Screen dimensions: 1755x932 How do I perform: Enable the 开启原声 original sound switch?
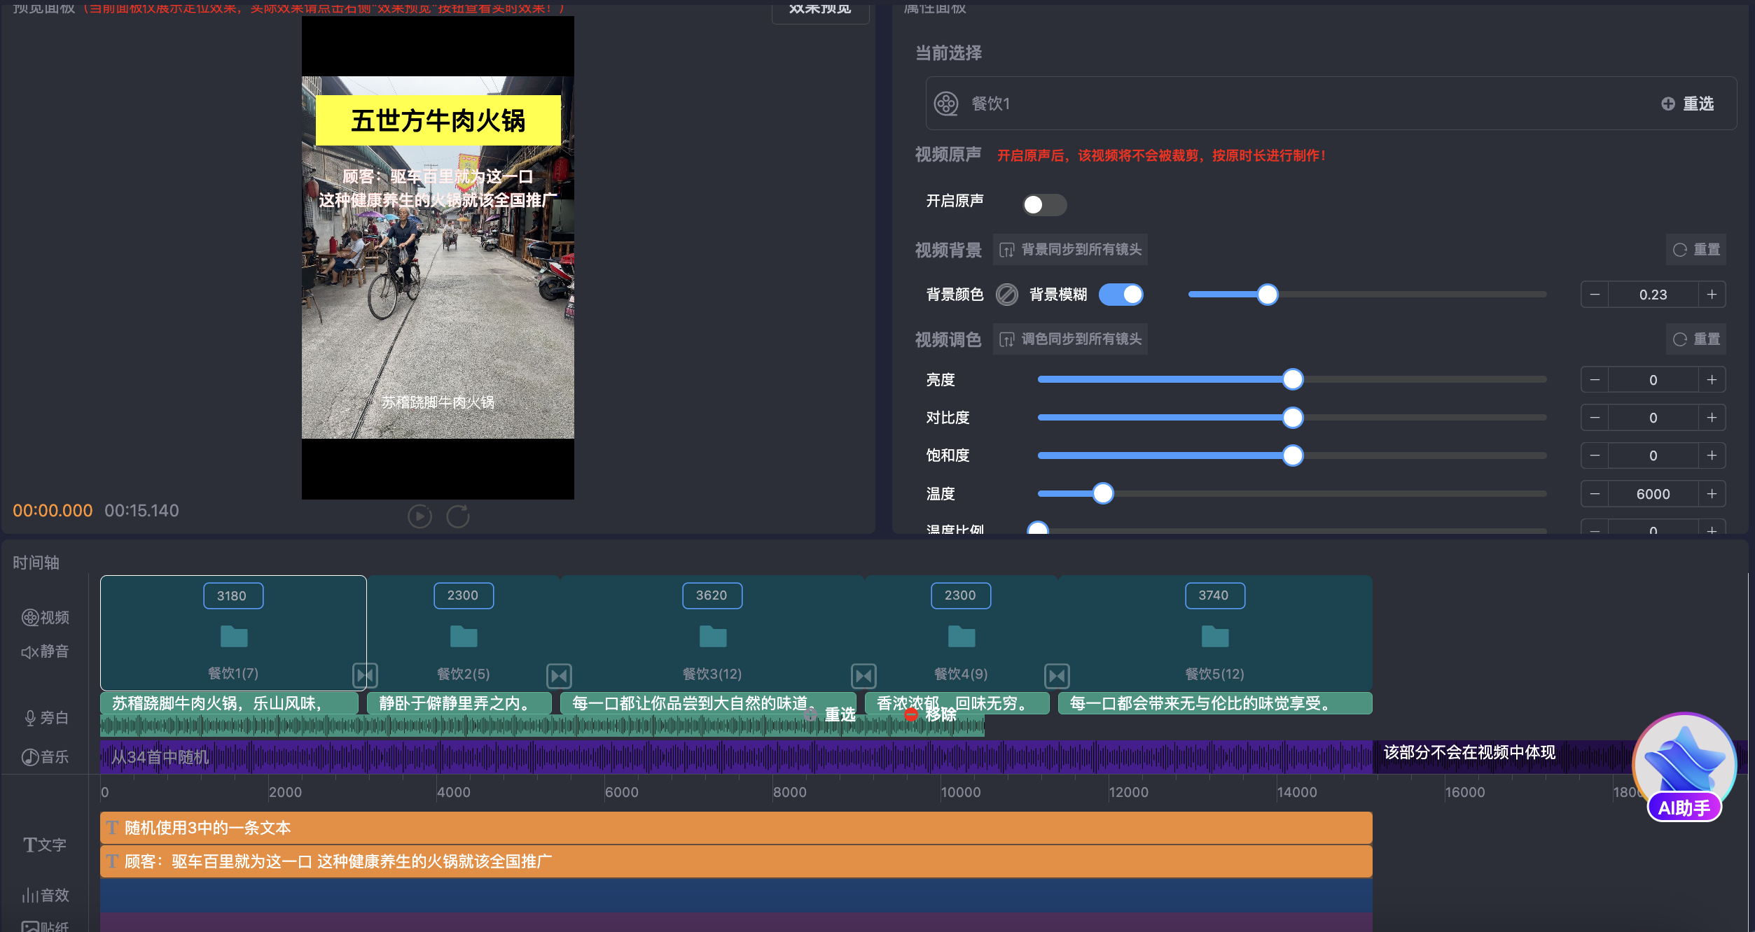pos(1043,204)
